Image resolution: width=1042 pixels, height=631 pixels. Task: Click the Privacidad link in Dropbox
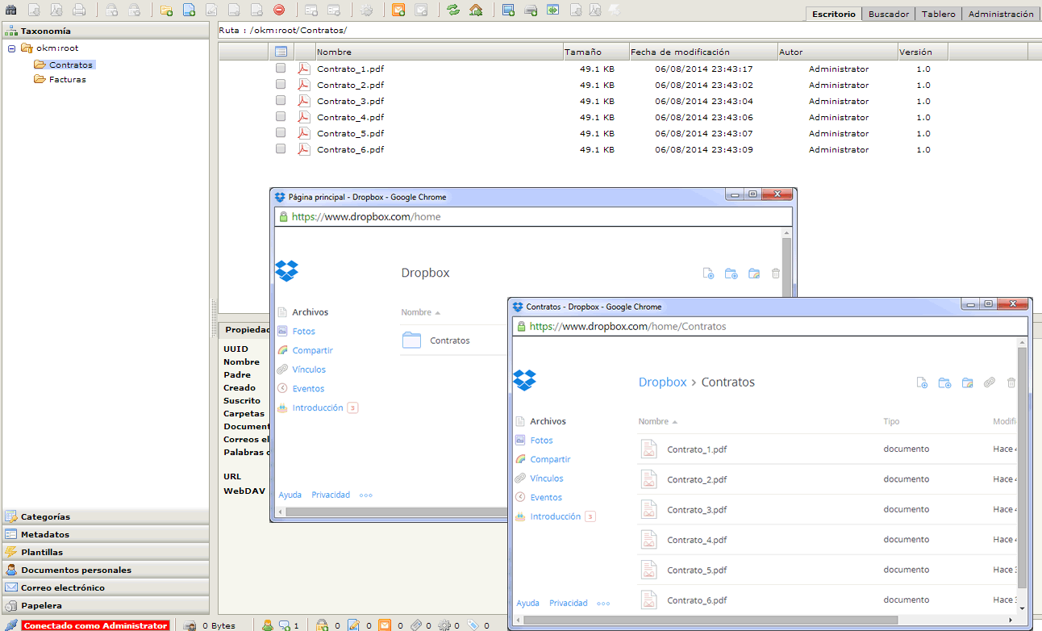(569, 603)
